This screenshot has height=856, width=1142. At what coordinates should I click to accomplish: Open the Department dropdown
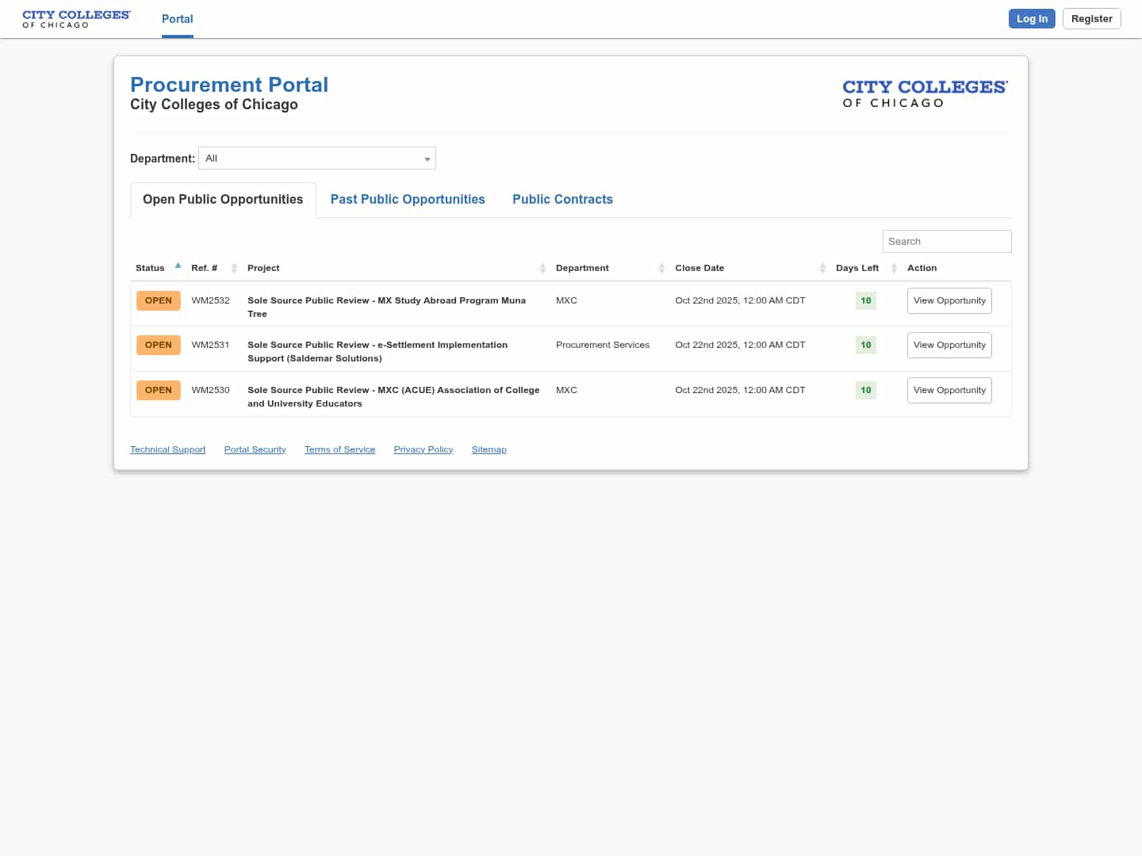coord(317,159)
